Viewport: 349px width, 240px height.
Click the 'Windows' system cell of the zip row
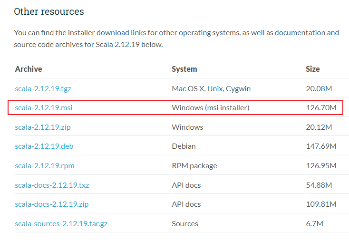pyautogui.click(x=187, y=127)
